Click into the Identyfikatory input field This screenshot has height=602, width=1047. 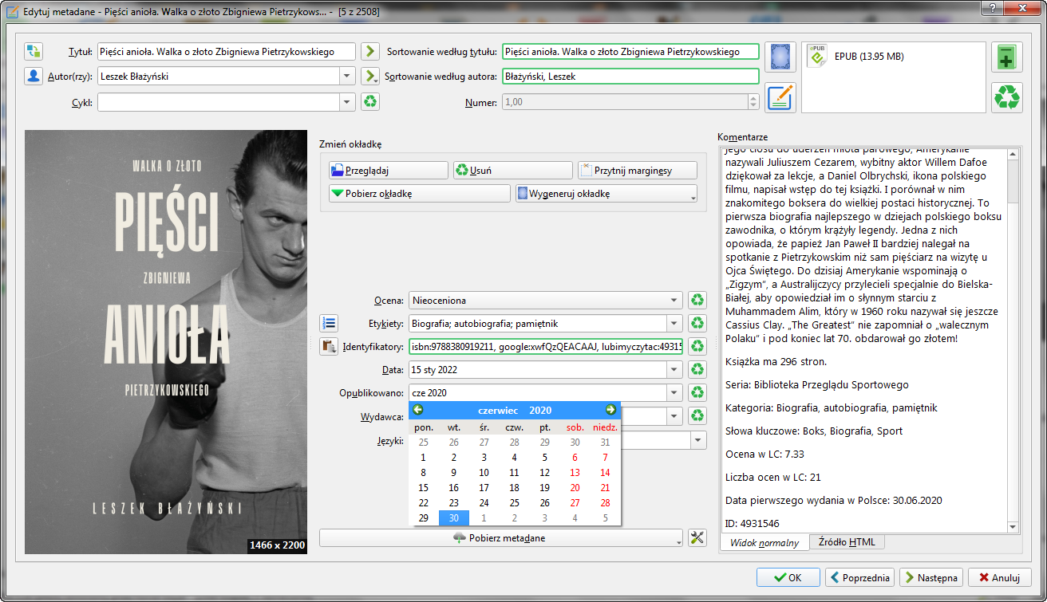(546, 347)
